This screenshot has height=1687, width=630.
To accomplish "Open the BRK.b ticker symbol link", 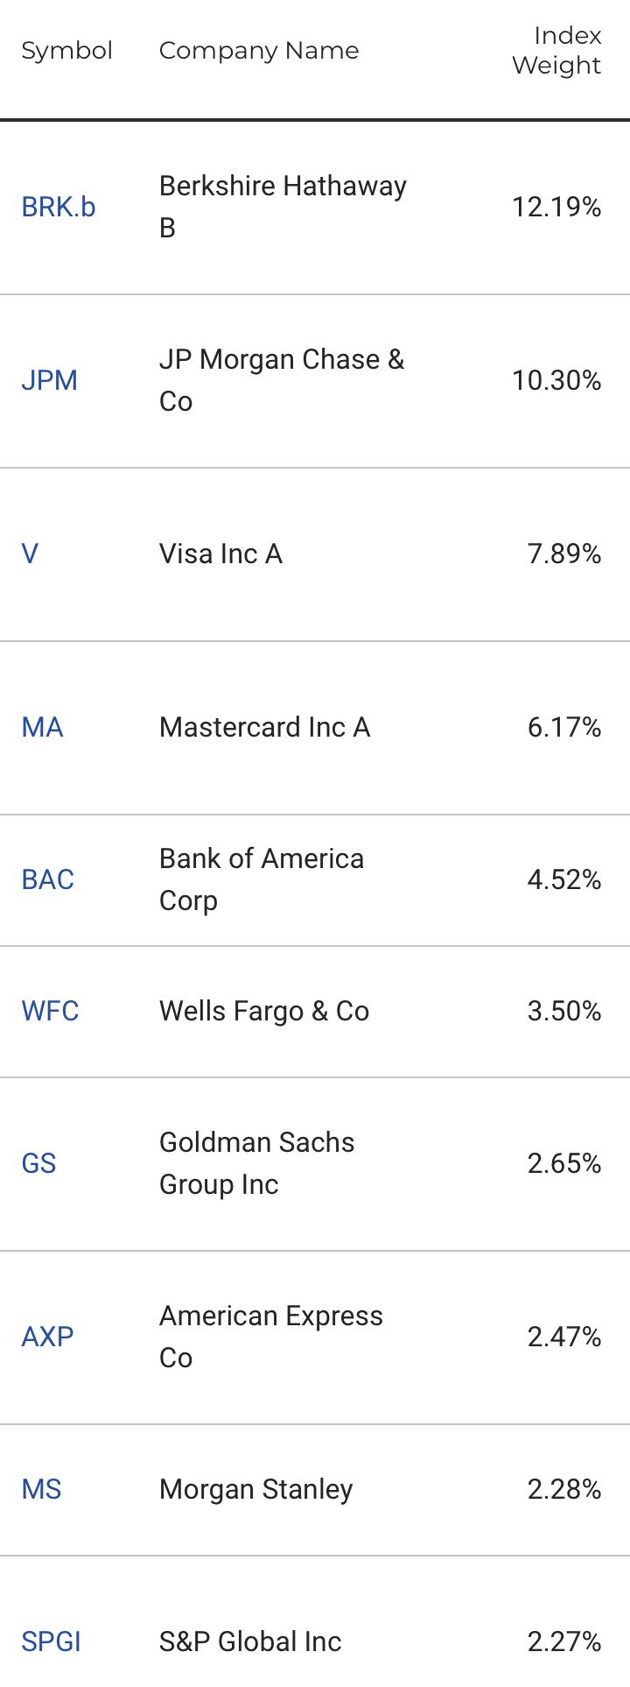I will pos(59,208).
